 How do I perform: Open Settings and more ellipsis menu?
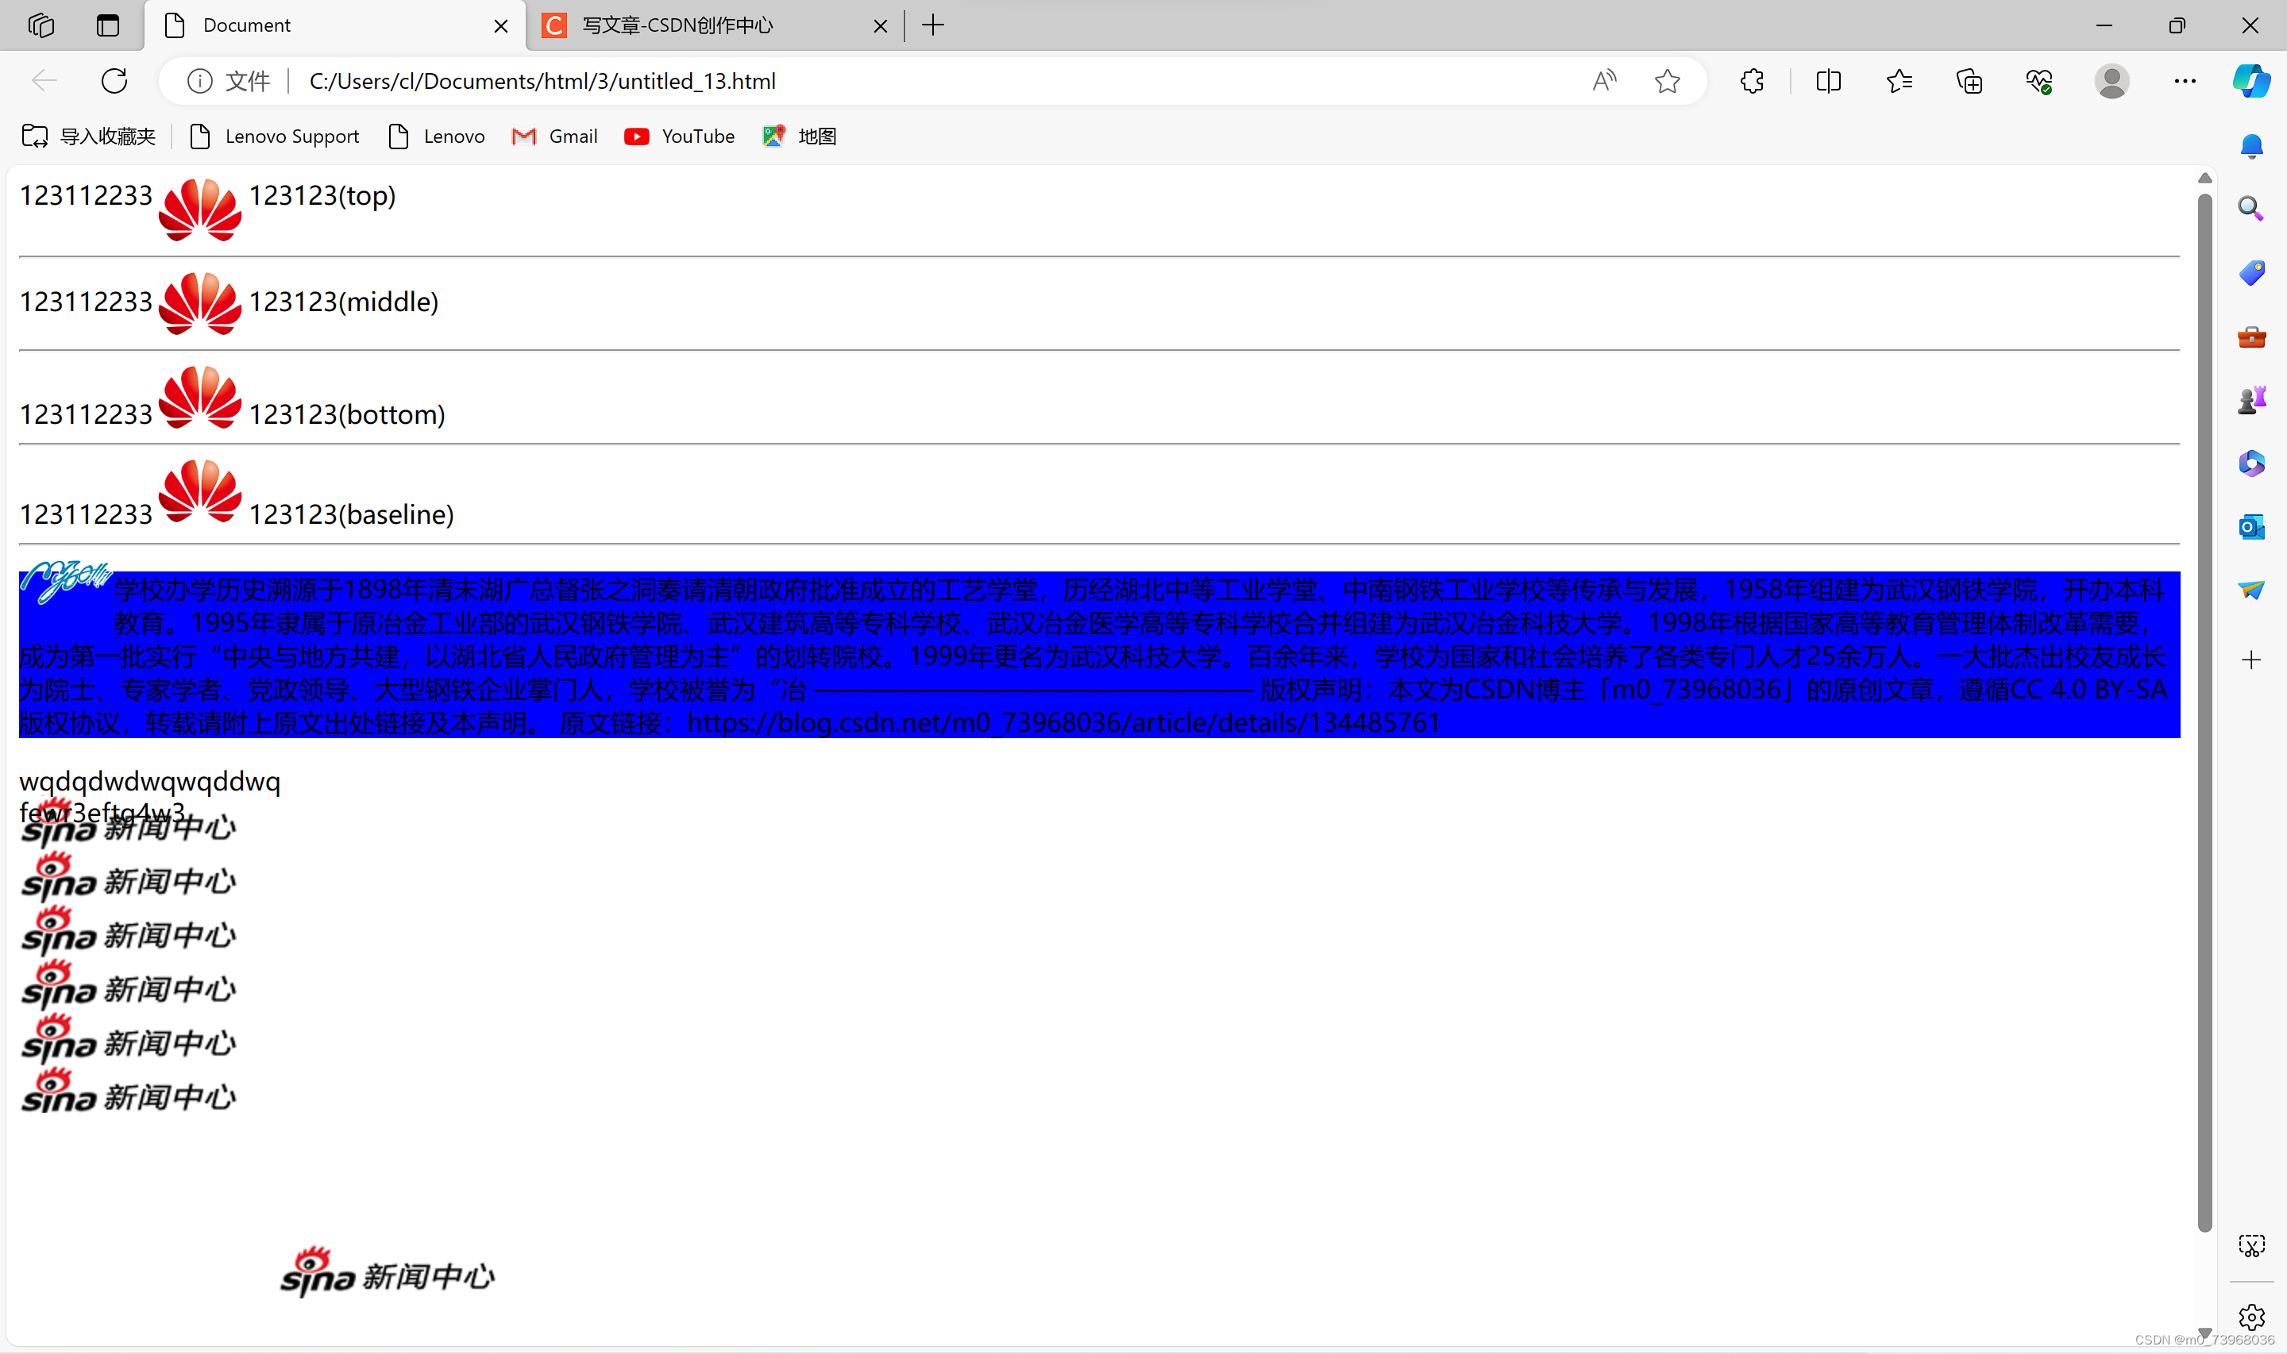pyautogui.click(x=2185, y=81)
